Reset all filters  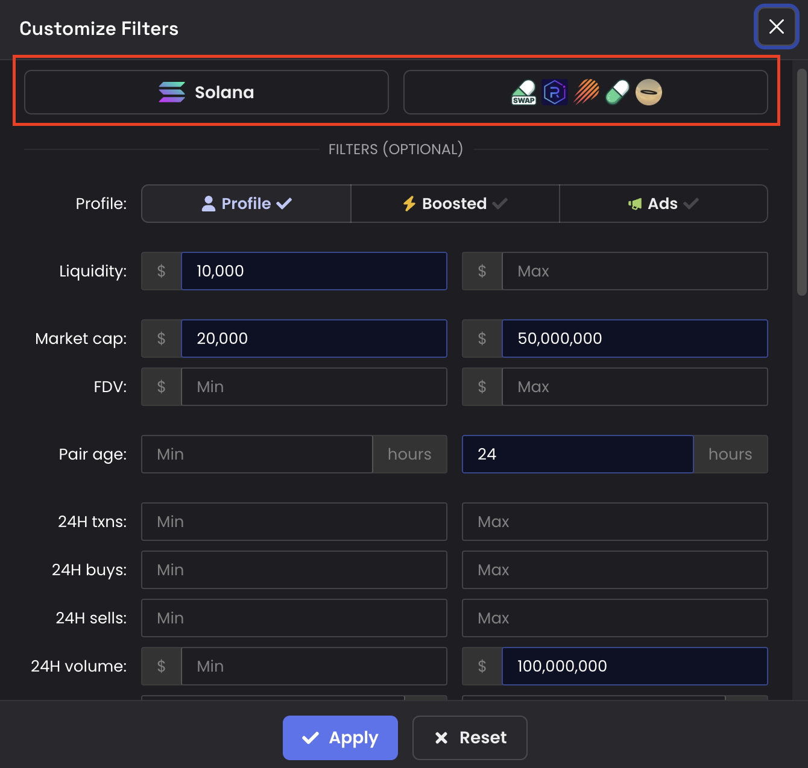click(470, 738)
